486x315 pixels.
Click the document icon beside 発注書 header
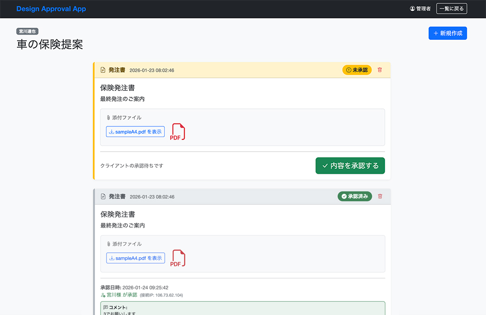coord(102,70)
